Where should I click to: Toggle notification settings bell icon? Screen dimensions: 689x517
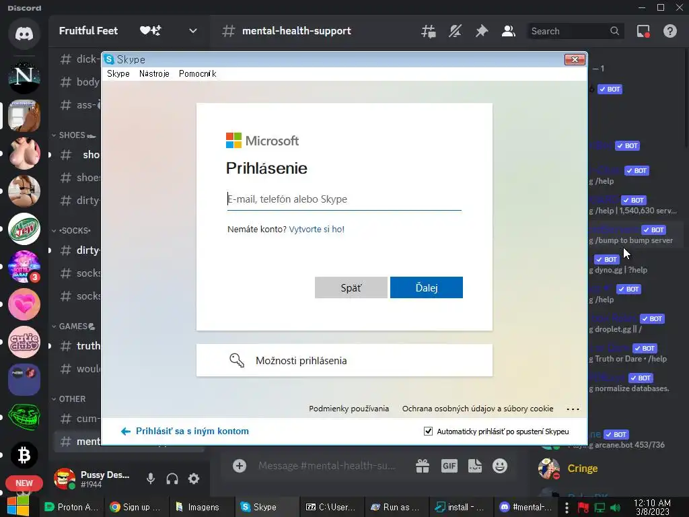(x=455, y=31)
